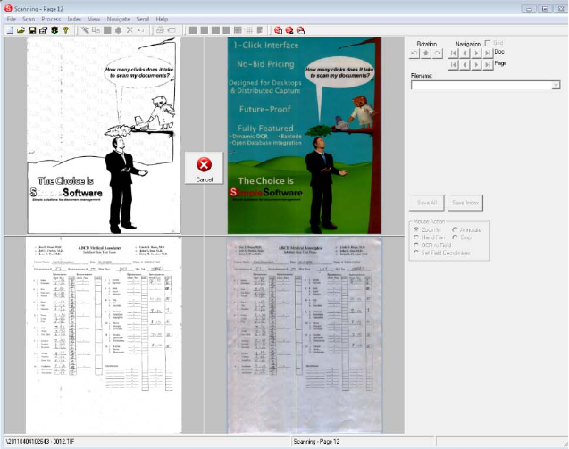Image resolution: width=569 pixels, height=449 pixels.
Task: Open the Help menu
Action: (x=162, y=19)
